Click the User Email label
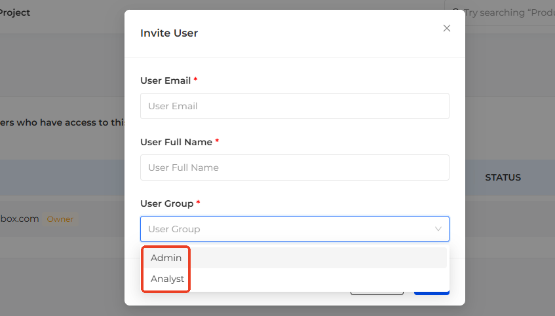This screenshot has height=316, width=555. [x=165, y=80]
